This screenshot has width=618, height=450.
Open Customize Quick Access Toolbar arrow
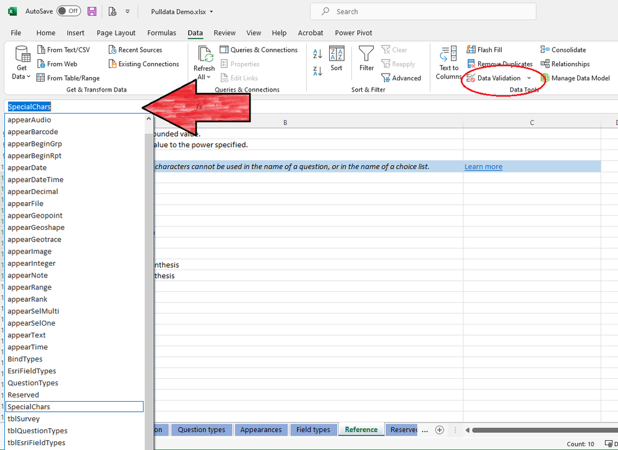tap(127, 11)
